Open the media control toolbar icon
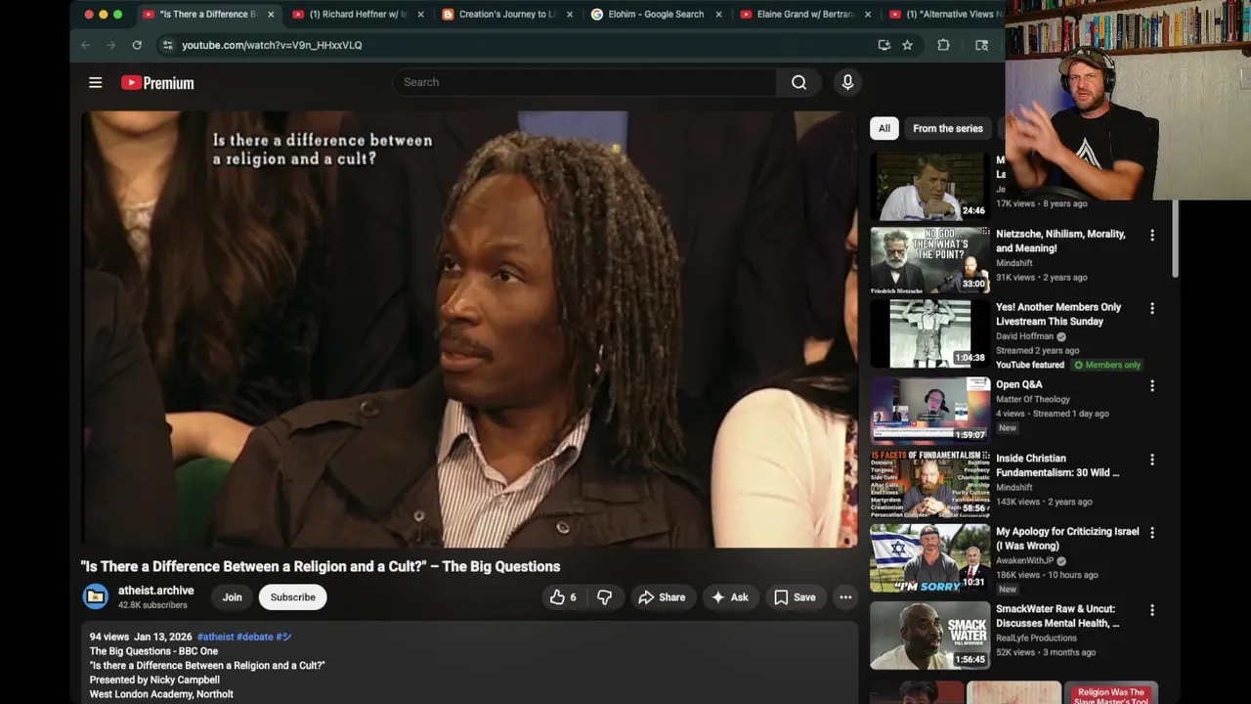The height and width of the screenshot is (704, 1251). coord(981,45)
